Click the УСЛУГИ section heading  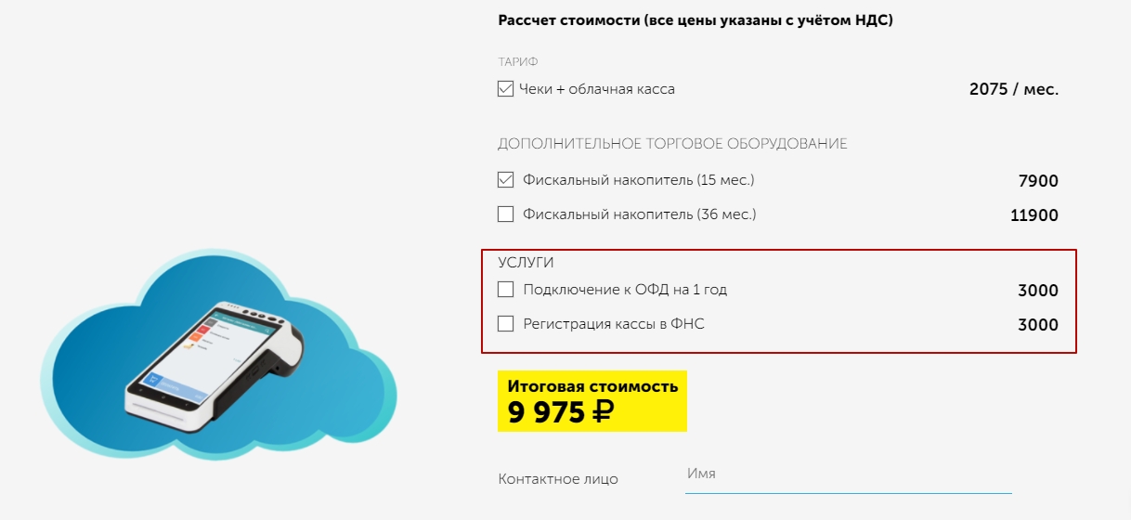pyautogui.click(x=526, y=263)
